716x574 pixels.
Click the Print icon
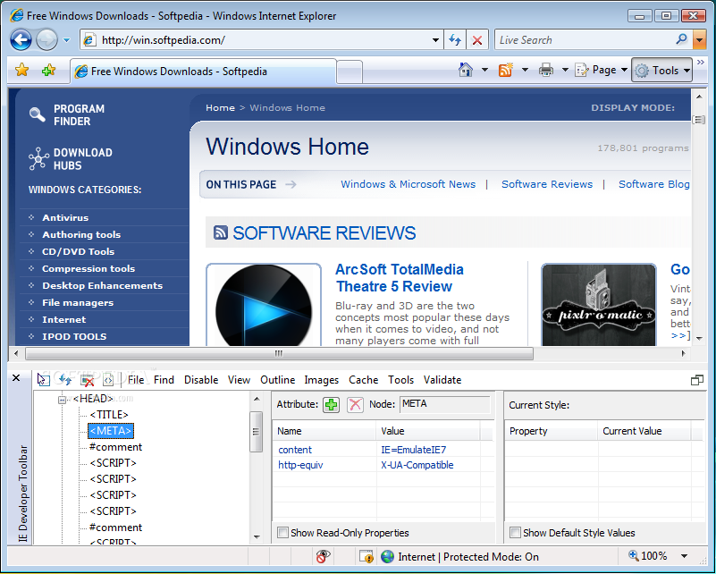tap(545, 70)
